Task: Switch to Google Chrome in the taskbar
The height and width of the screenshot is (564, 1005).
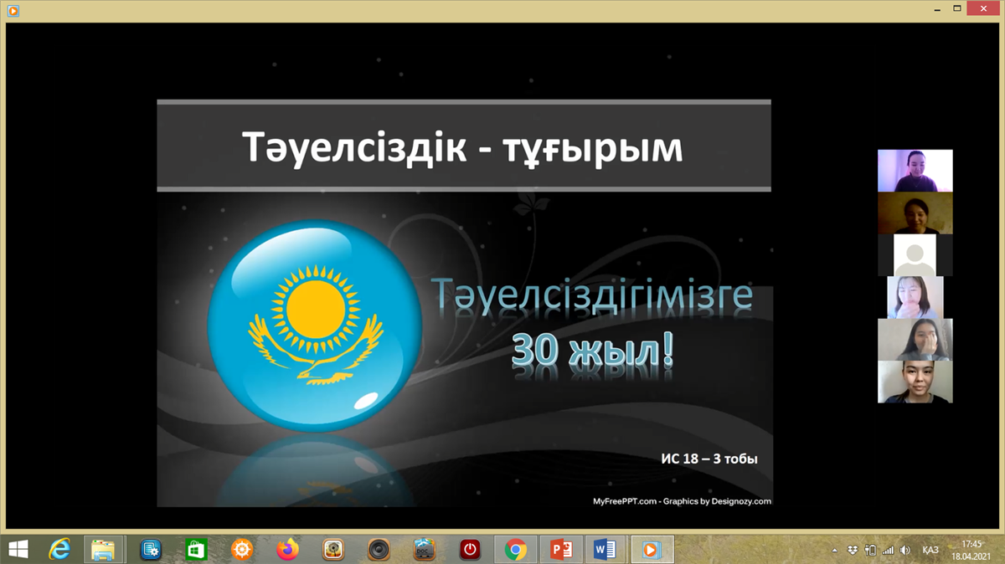Action: (x=516, y=550)
